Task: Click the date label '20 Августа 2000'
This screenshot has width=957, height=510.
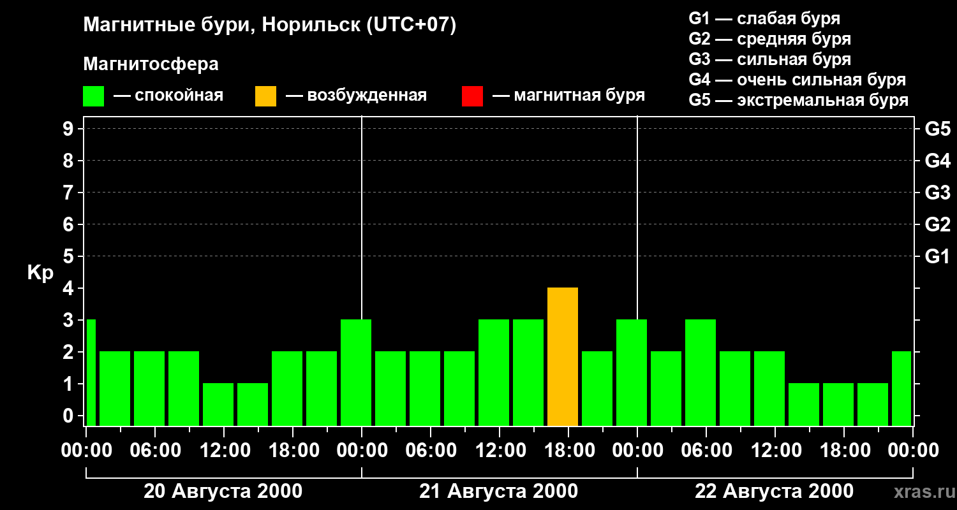Action: (223, 492)
